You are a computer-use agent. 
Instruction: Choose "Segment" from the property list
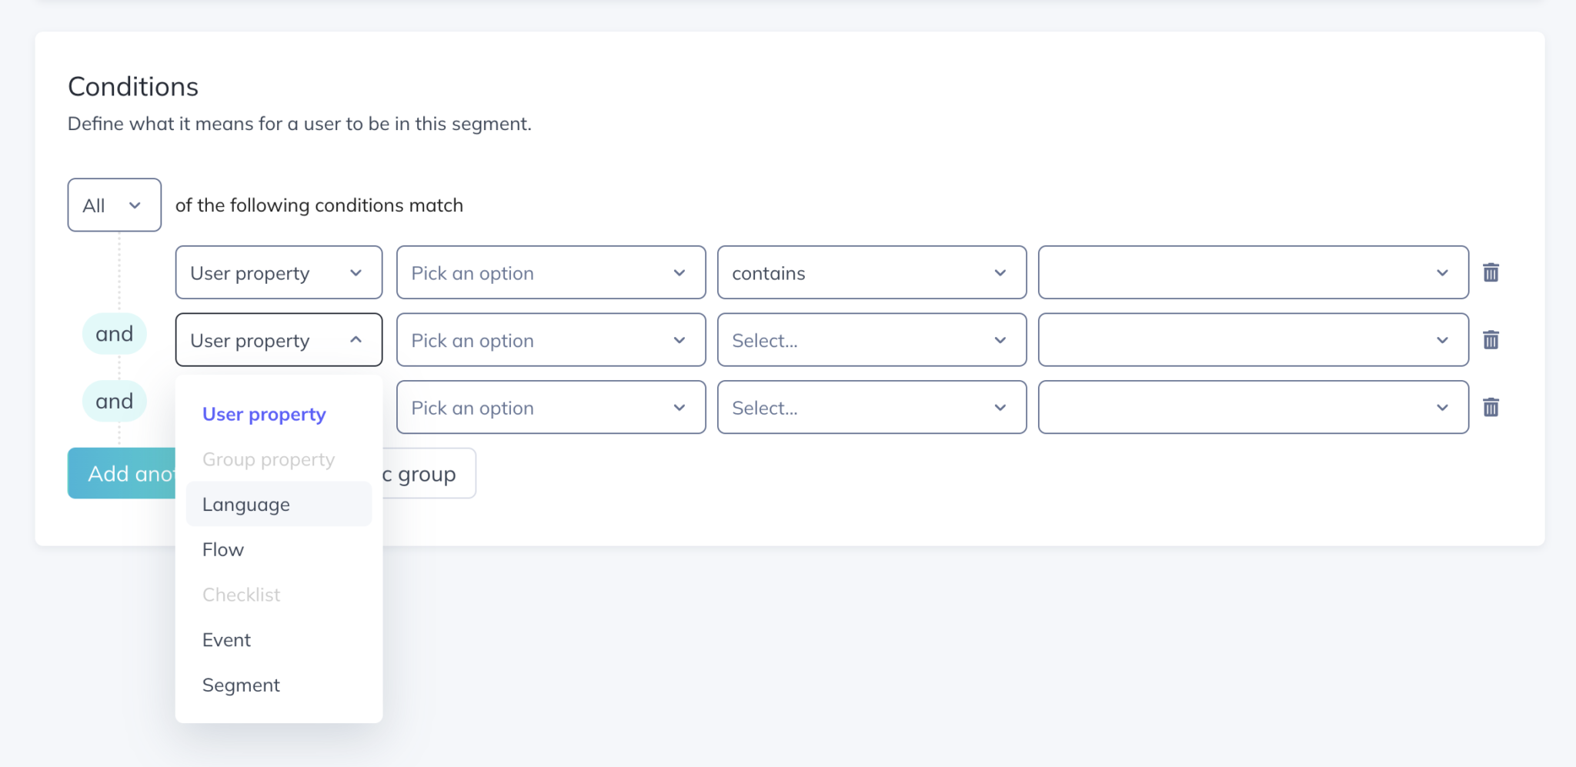click(241, 685)
